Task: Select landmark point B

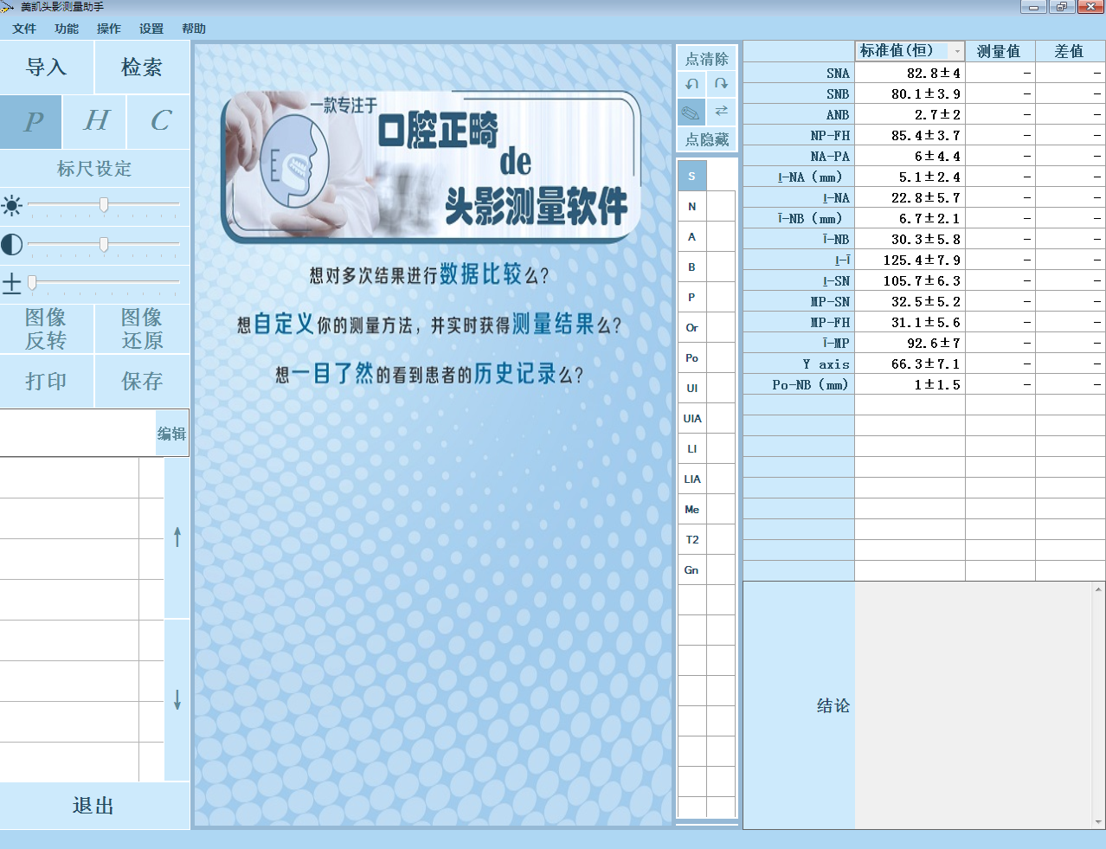Action: (691, 267)
